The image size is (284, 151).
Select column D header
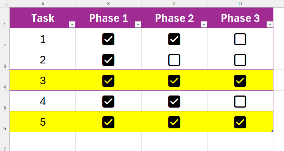click(x=240, y=3)
